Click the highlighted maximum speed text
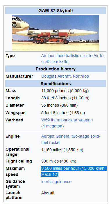This screenshot has width=109, height=208. pyautogui.click(x=74, y=171)
